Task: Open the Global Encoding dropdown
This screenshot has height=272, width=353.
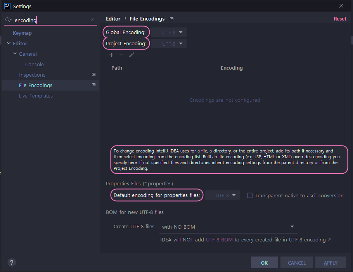Action: coord(169,33)
